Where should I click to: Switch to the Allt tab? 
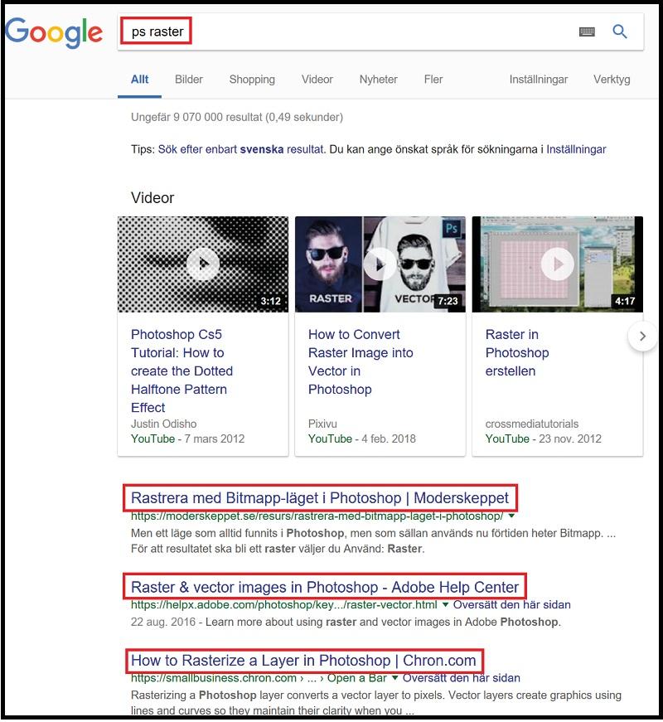tap(139, 80)
